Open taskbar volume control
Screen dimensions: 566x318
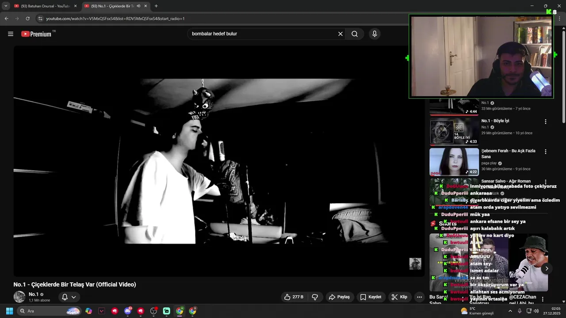pyautogui.click(x=536, y=311)
